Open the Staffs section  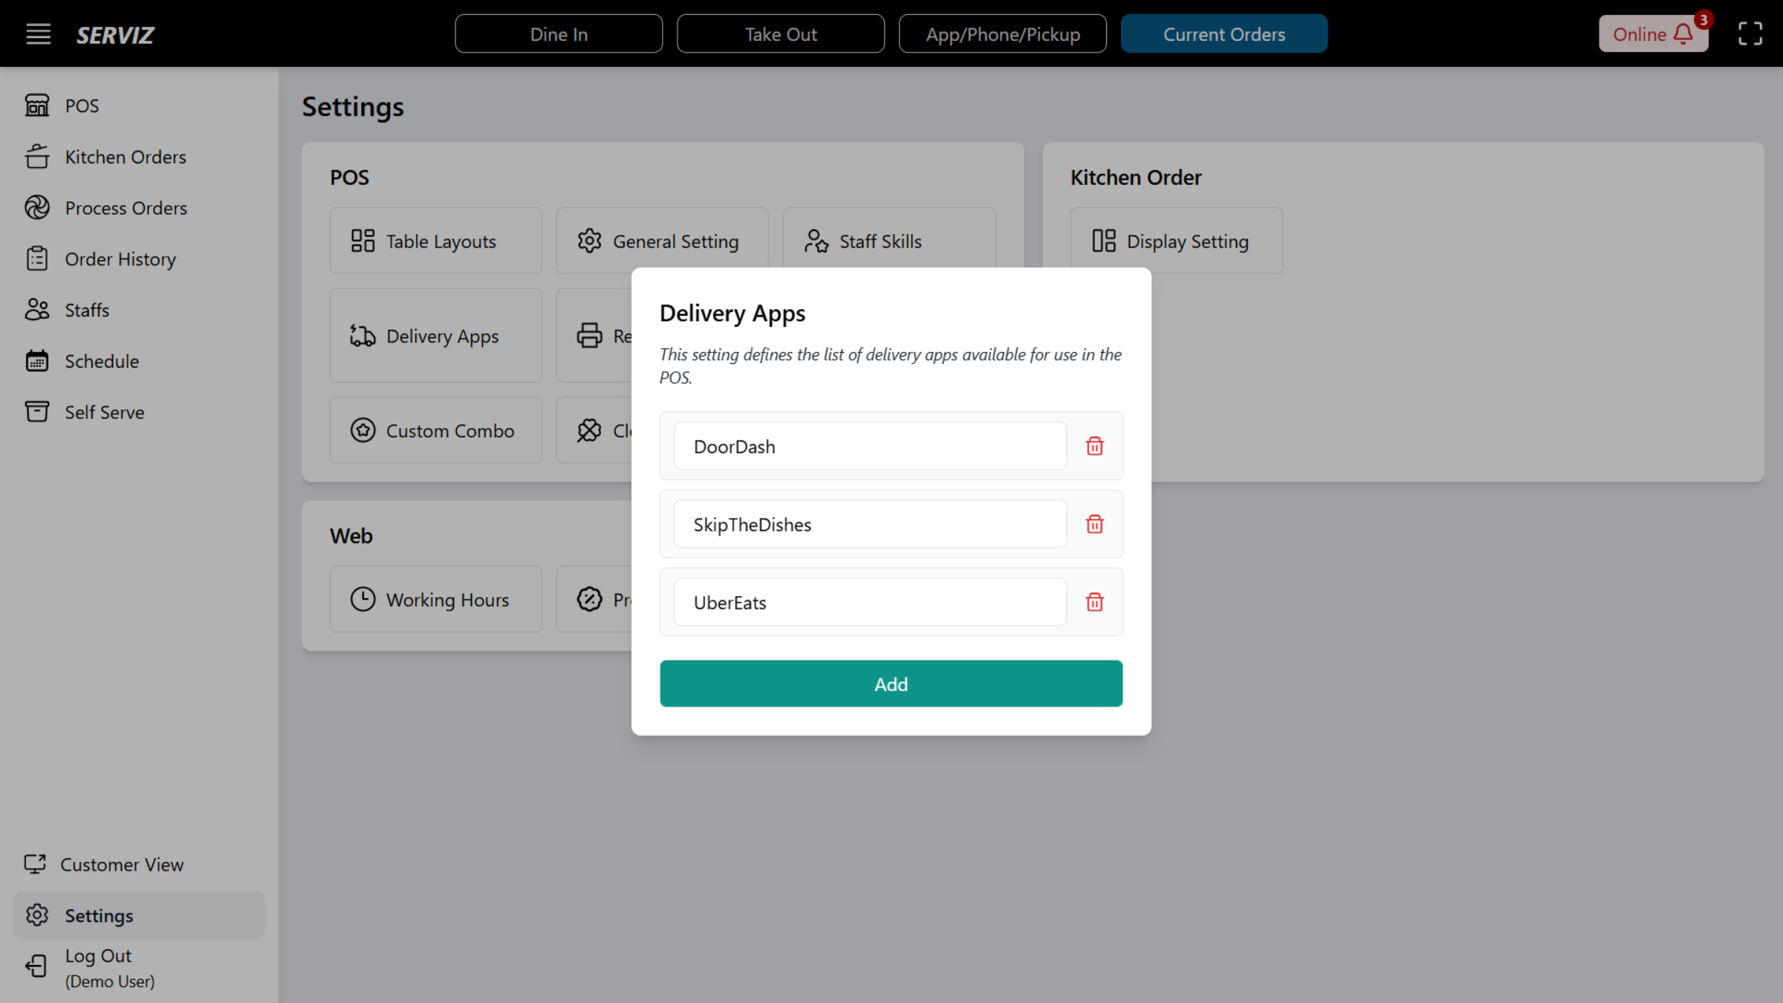pyautogui.click(x=86, y=310)
